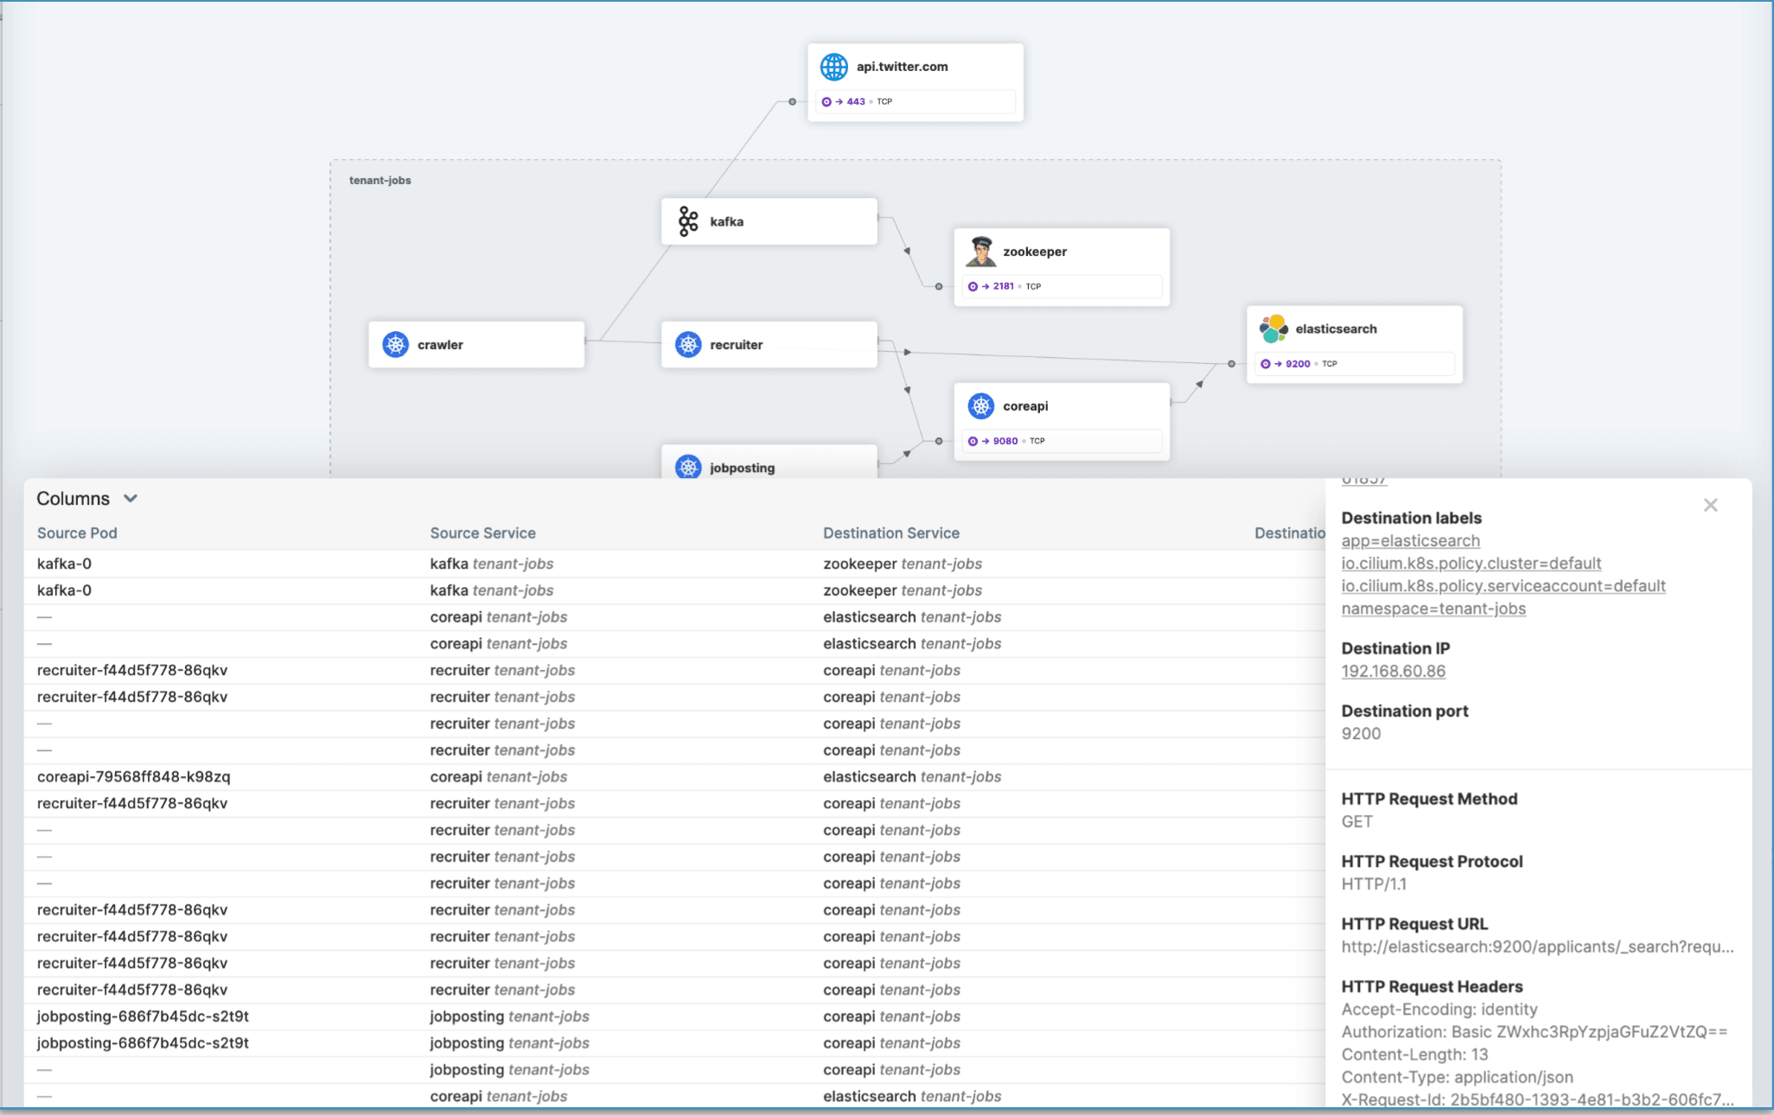Click the HTTP/1.1 protocol value
Image resolution: width=1774 pixels, height=1115 pixels.
tap(1374, 884)
